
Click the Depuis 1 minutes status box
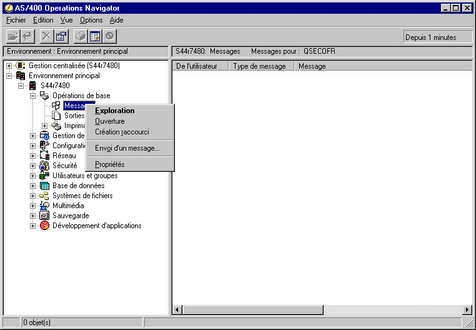438,37
